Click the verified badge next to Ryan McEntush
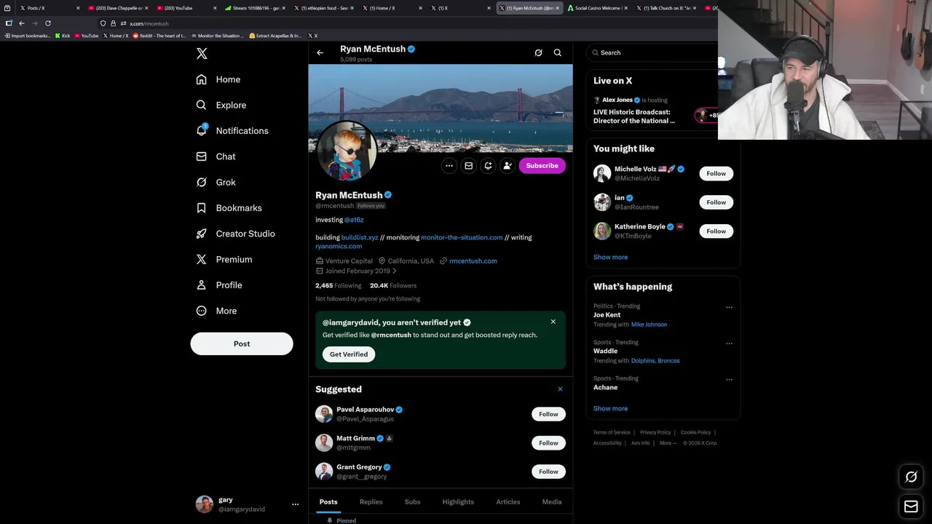Image resolution: width=932 pixels, height=524 pixels. pyautogui.click(x=388, y=195)
